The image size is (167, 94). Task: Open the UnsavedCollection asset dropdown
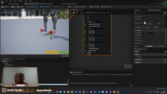click(152, 22)
